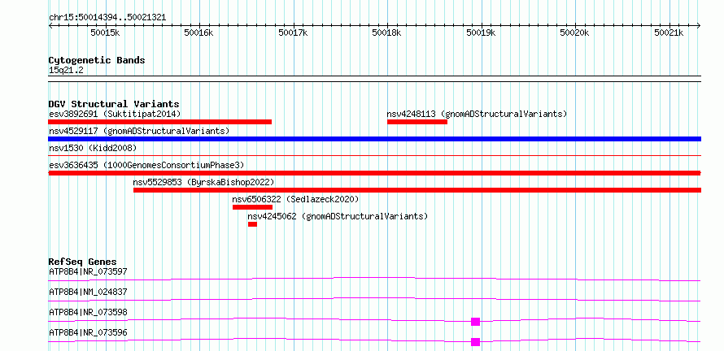Select the red bar under nsv6506322
Image resolution: width=724 pixels, height=351 pixels.
click(x=252, y=207)
